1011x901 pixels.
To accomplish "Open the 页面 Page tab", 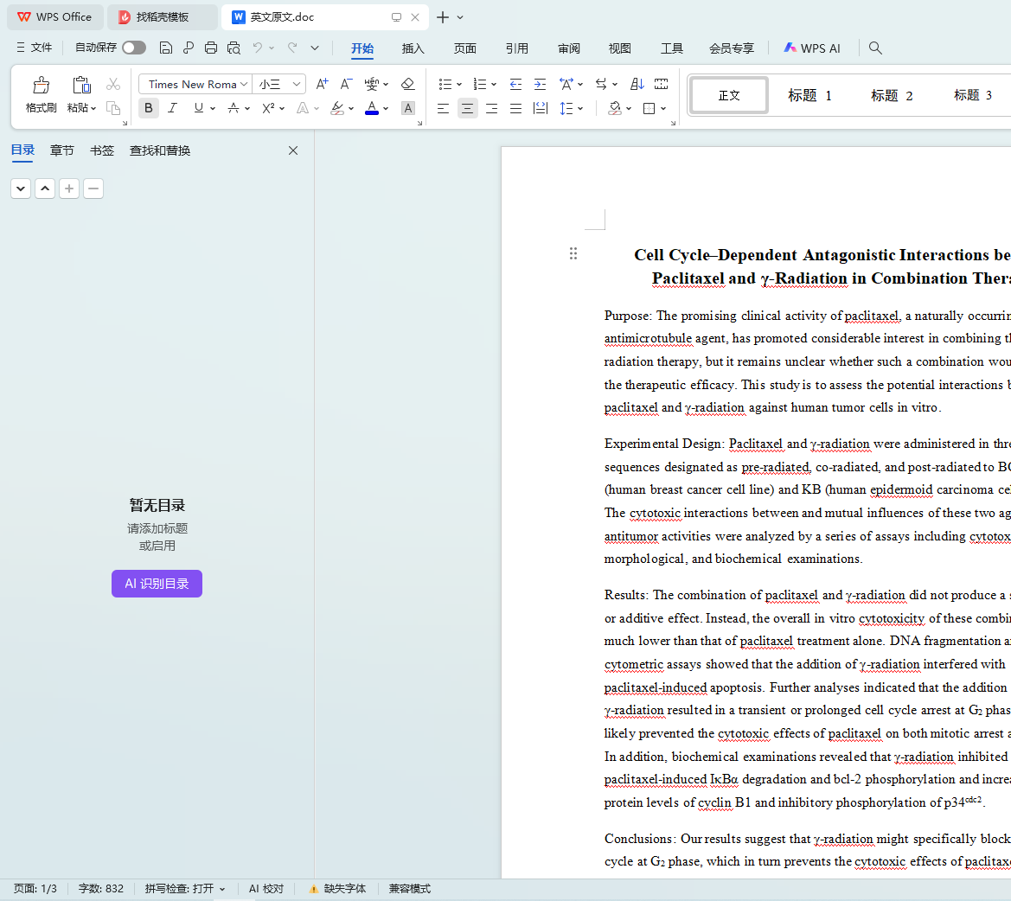I will point(465,48).
